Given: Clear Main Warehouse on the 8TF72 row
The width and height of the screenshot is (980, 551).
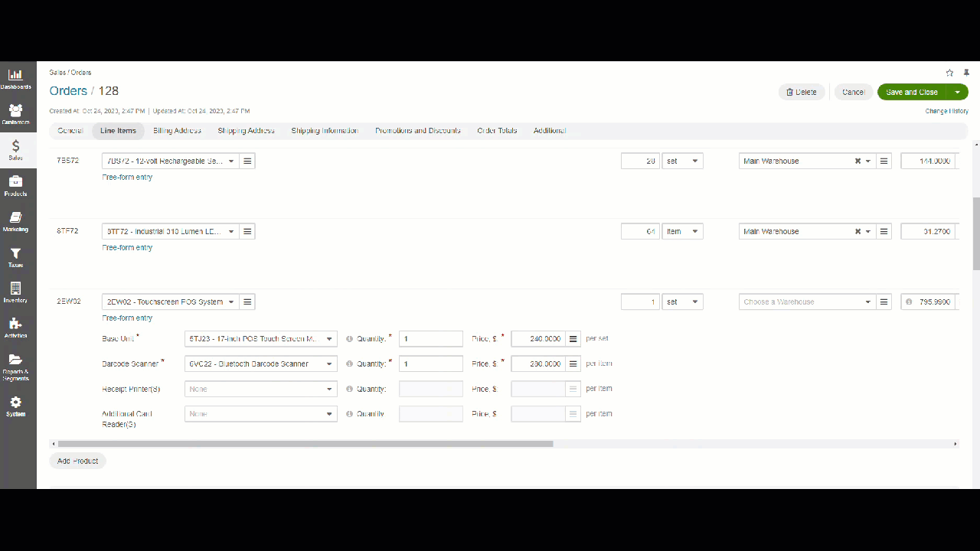Looking at the screenshot, I should 857,231.
